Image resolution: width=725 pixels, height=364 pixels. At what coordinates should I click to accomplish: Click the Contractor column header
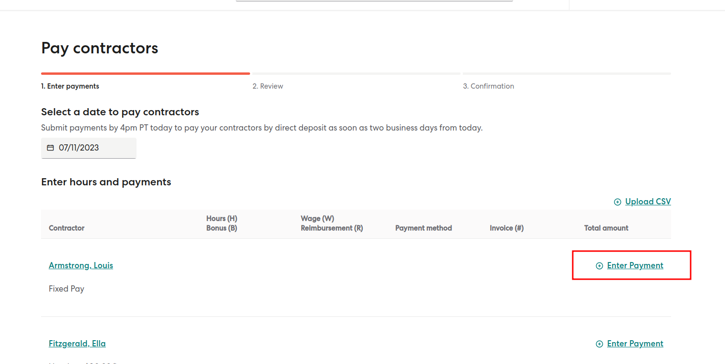[x=66, y=228]
